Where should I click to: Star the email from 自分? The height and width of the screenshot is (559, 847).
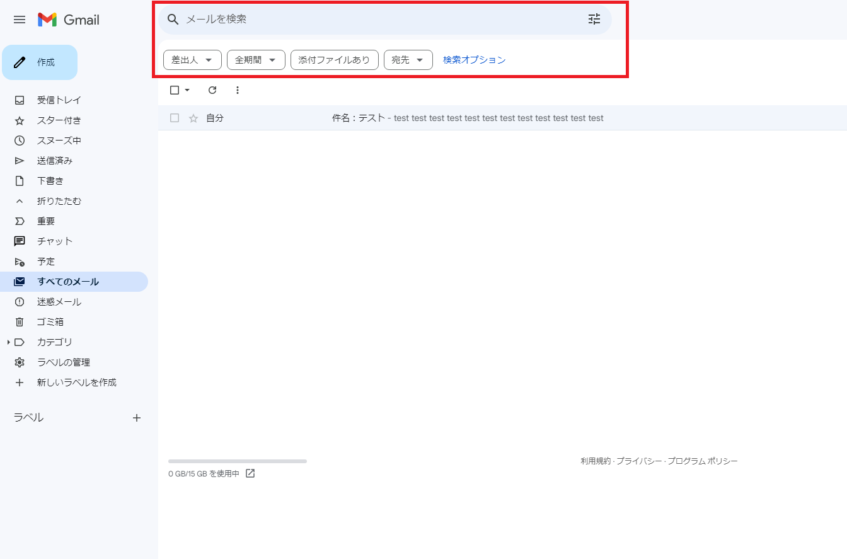(193, 118)
